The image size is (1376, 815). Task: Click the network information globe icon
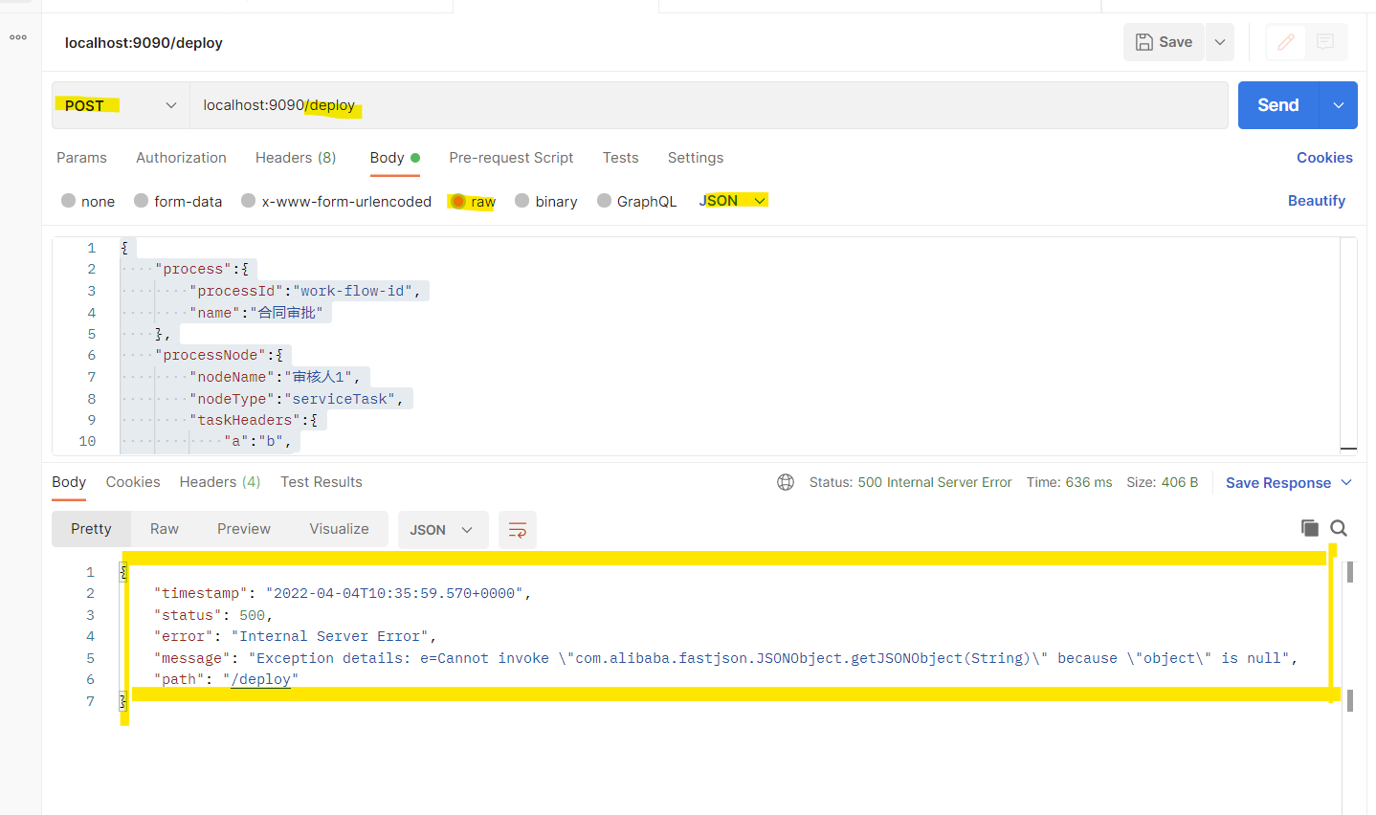coord(786,482)
